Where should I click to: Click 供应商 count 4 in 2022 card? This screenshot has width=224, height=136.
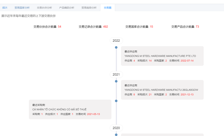coord(134,61)
